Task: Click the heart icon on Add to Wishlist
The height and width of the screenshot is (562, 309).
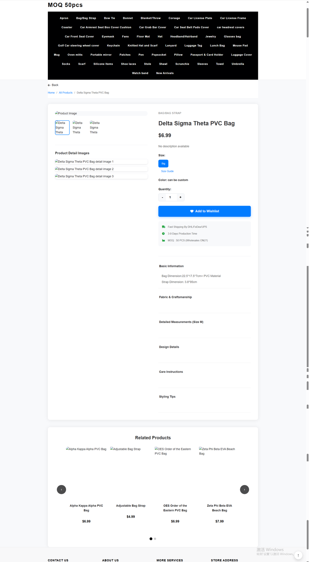Action: (192, 211)
